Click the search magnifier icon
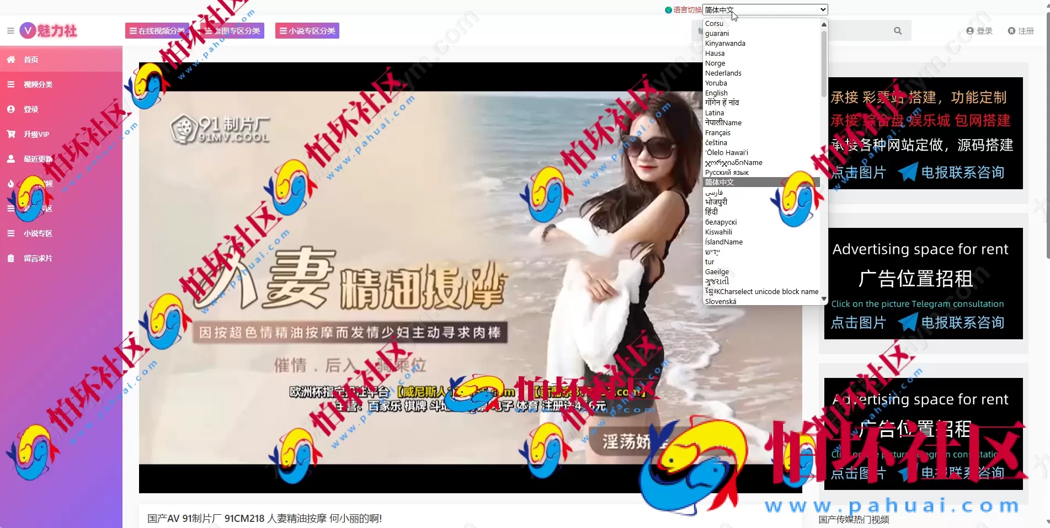 click(x=898, y=30)
